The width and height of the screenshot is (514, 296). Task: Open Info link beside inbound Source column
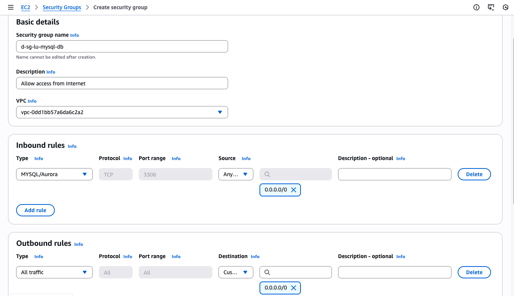246,159
